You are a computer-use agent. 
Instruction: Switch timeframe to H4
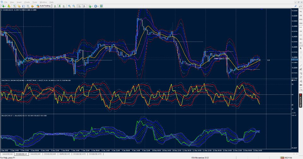[301, 31]
